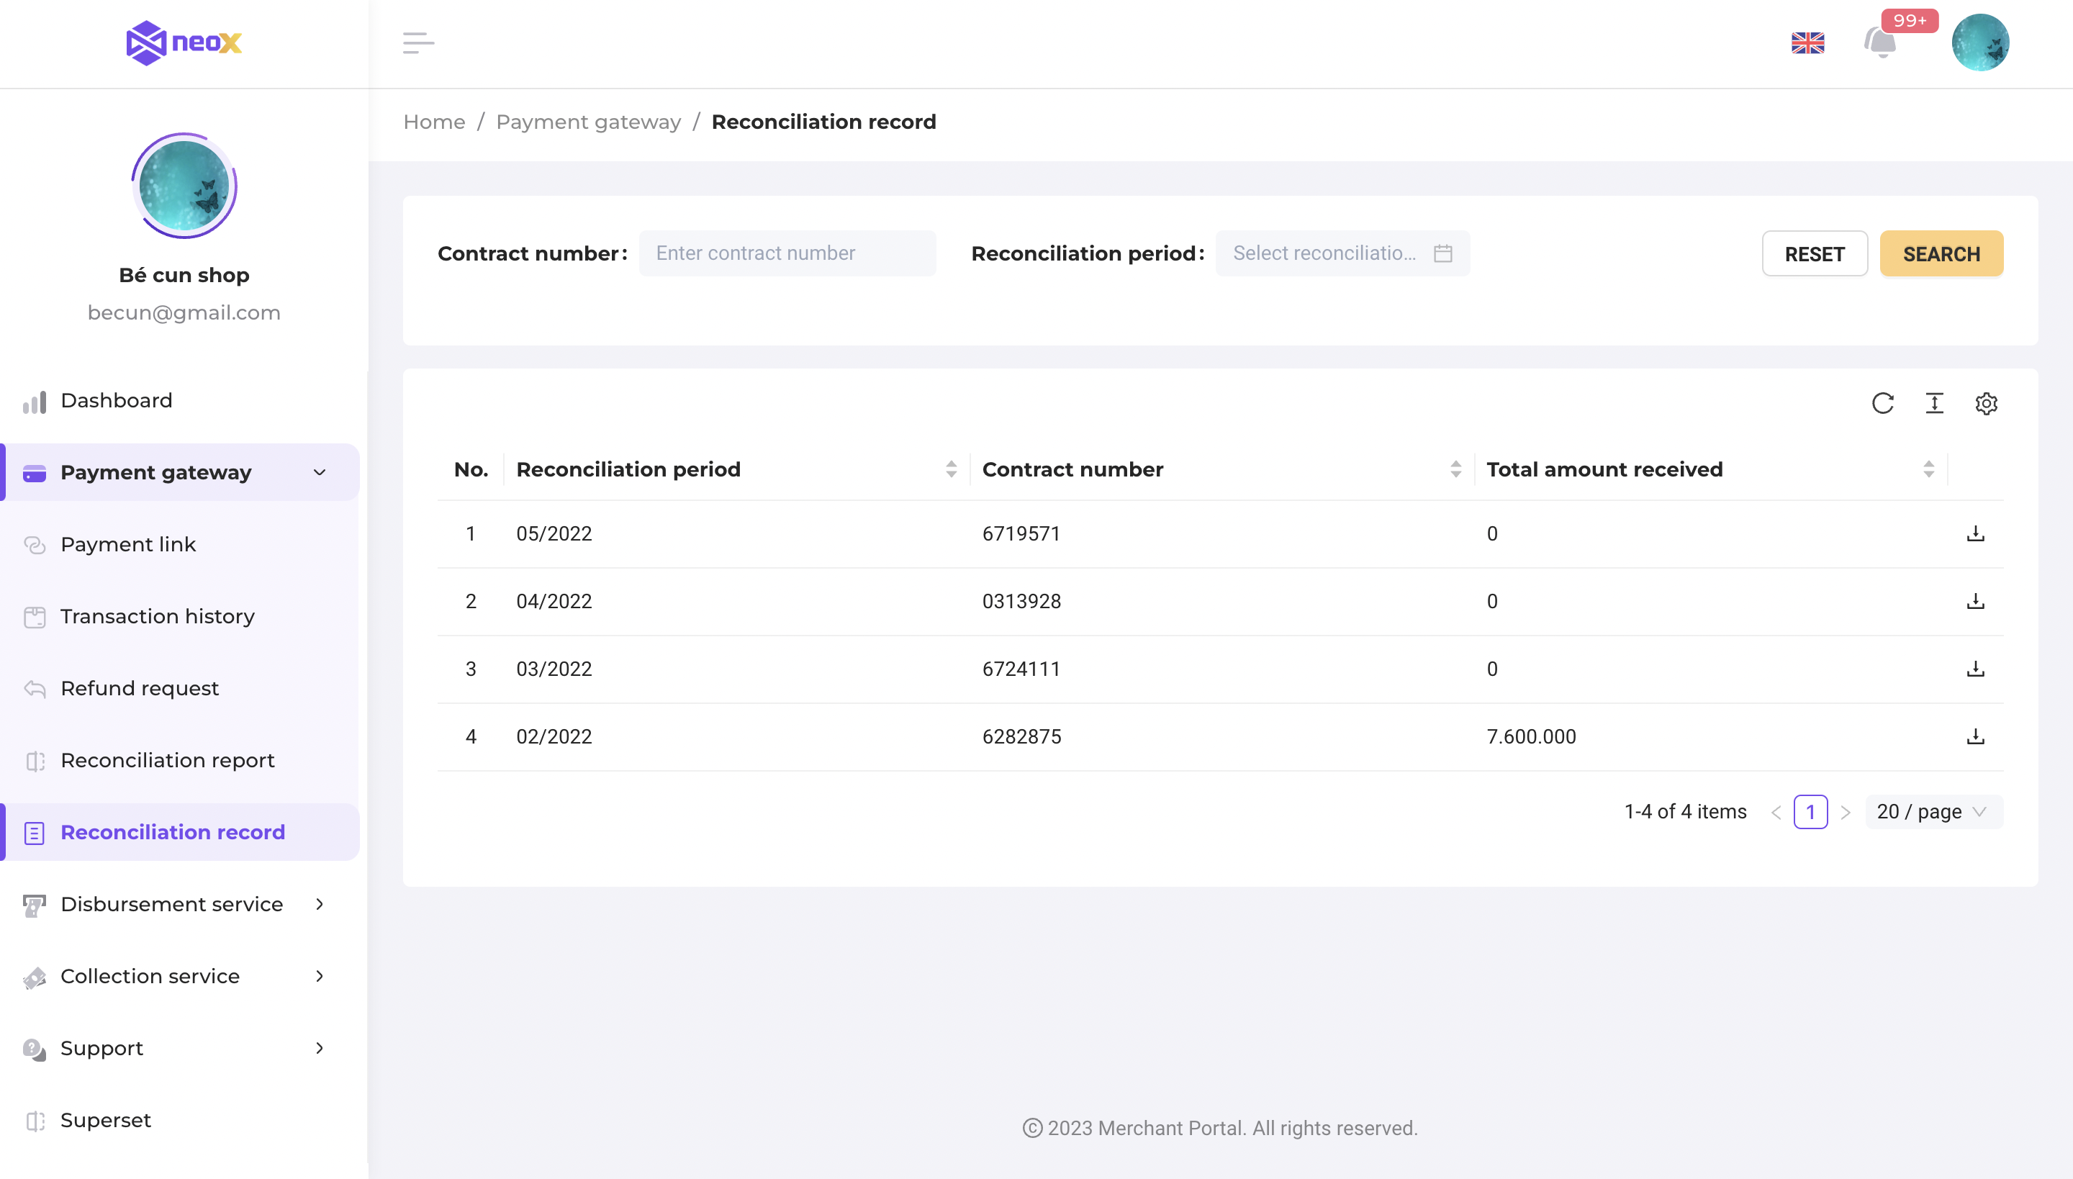Sort by Contract number column
The height and width of the screenshot is (1179, 2073).
pyautogui.click(x=1455, y=469)
